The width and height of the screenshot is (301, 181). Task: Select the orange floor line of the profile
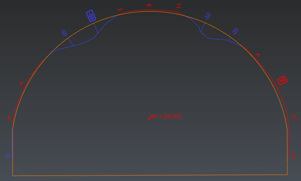[150, 175]
